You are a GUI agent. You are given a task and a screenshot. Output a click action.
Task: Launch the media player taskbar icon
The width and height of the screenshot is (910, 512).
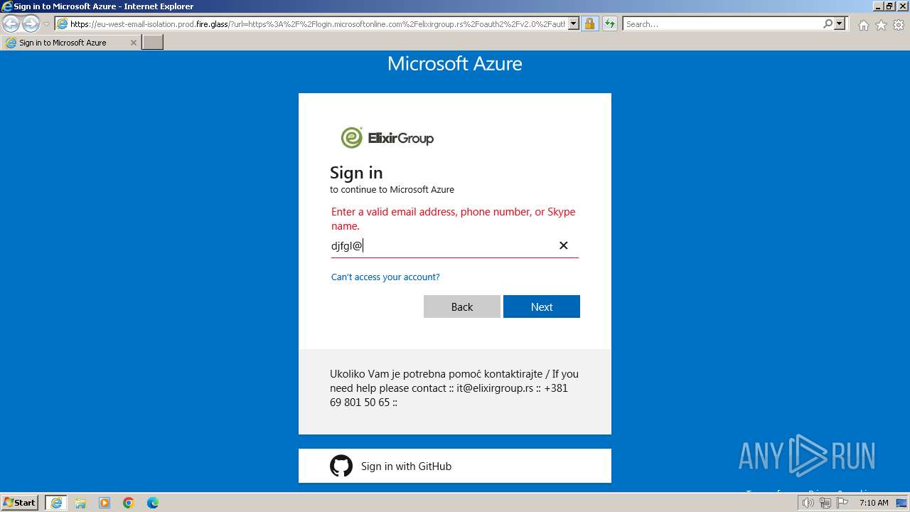click(x=105, y=503)
